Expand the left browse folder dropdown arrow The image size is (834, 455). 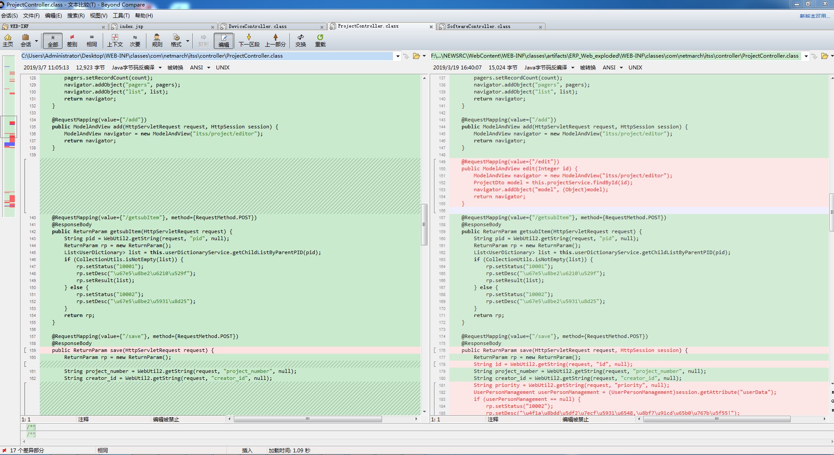(424, 56)
